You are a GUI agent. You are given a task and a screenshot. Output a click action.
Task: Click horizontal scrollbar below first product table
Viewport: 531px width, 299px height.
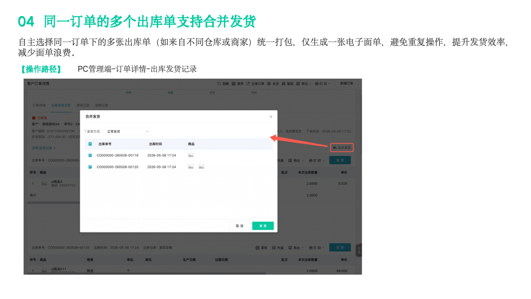tap(54, 203)
